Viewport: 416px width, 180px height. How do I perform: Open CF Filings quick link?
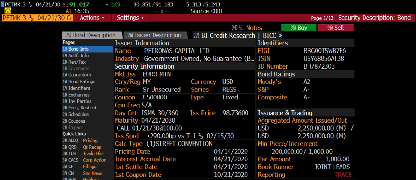(x=79, y=167)
